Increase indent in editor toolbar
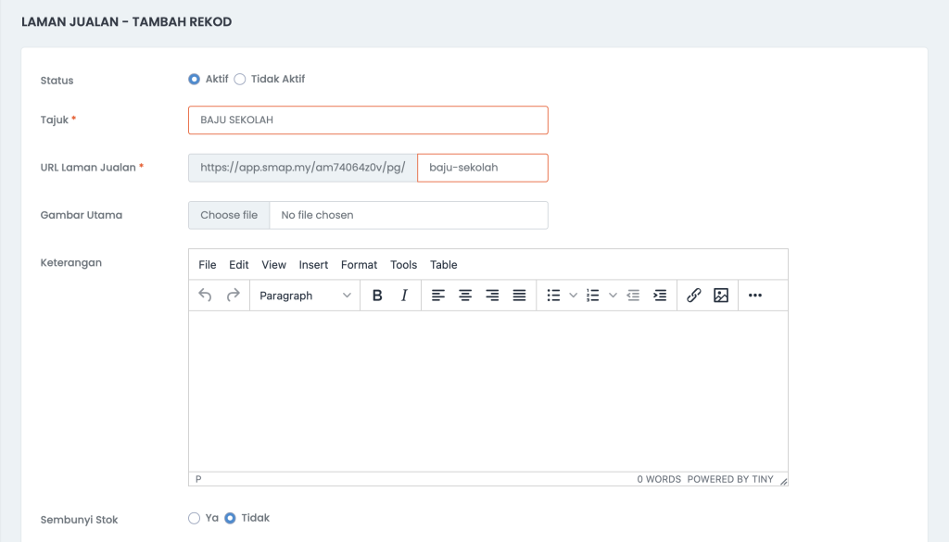This screenshot has height=542, width=949. click(660, 296)
